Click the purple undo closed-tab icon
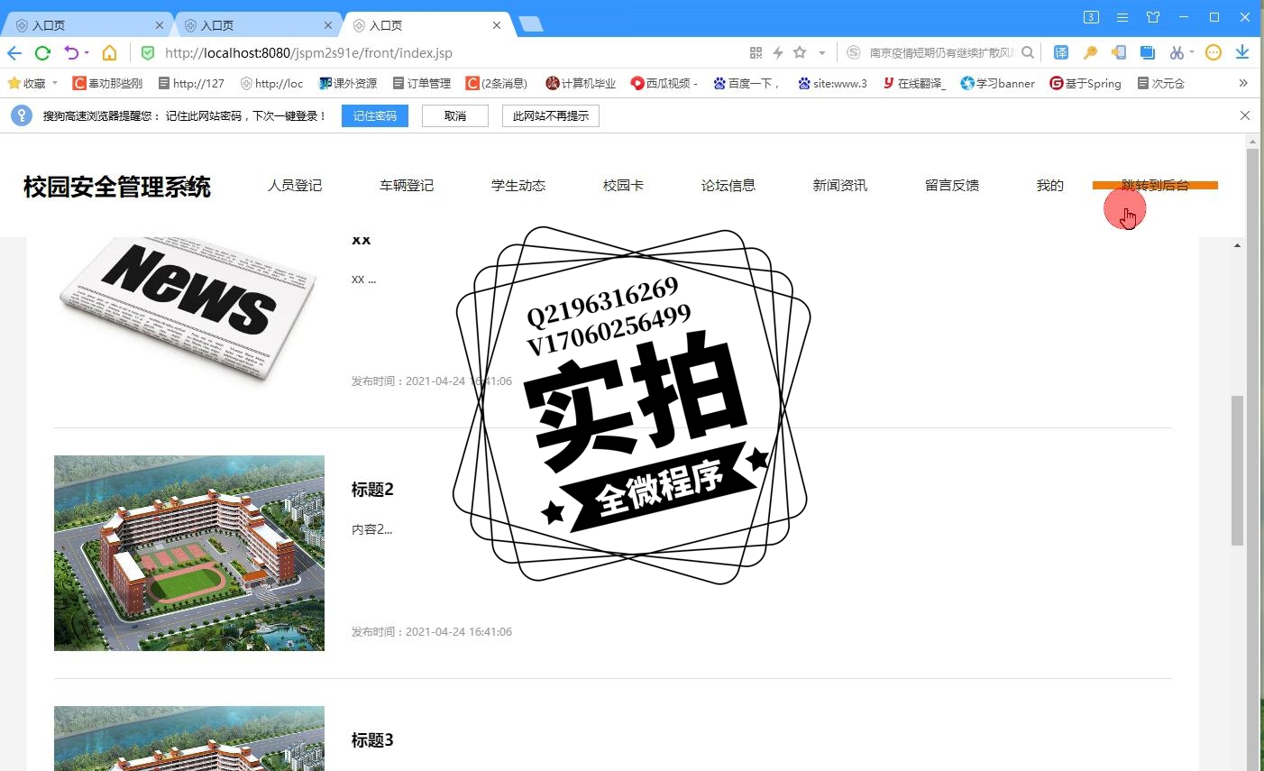This screenshot has width=1264, height=771. pos(71,52)
